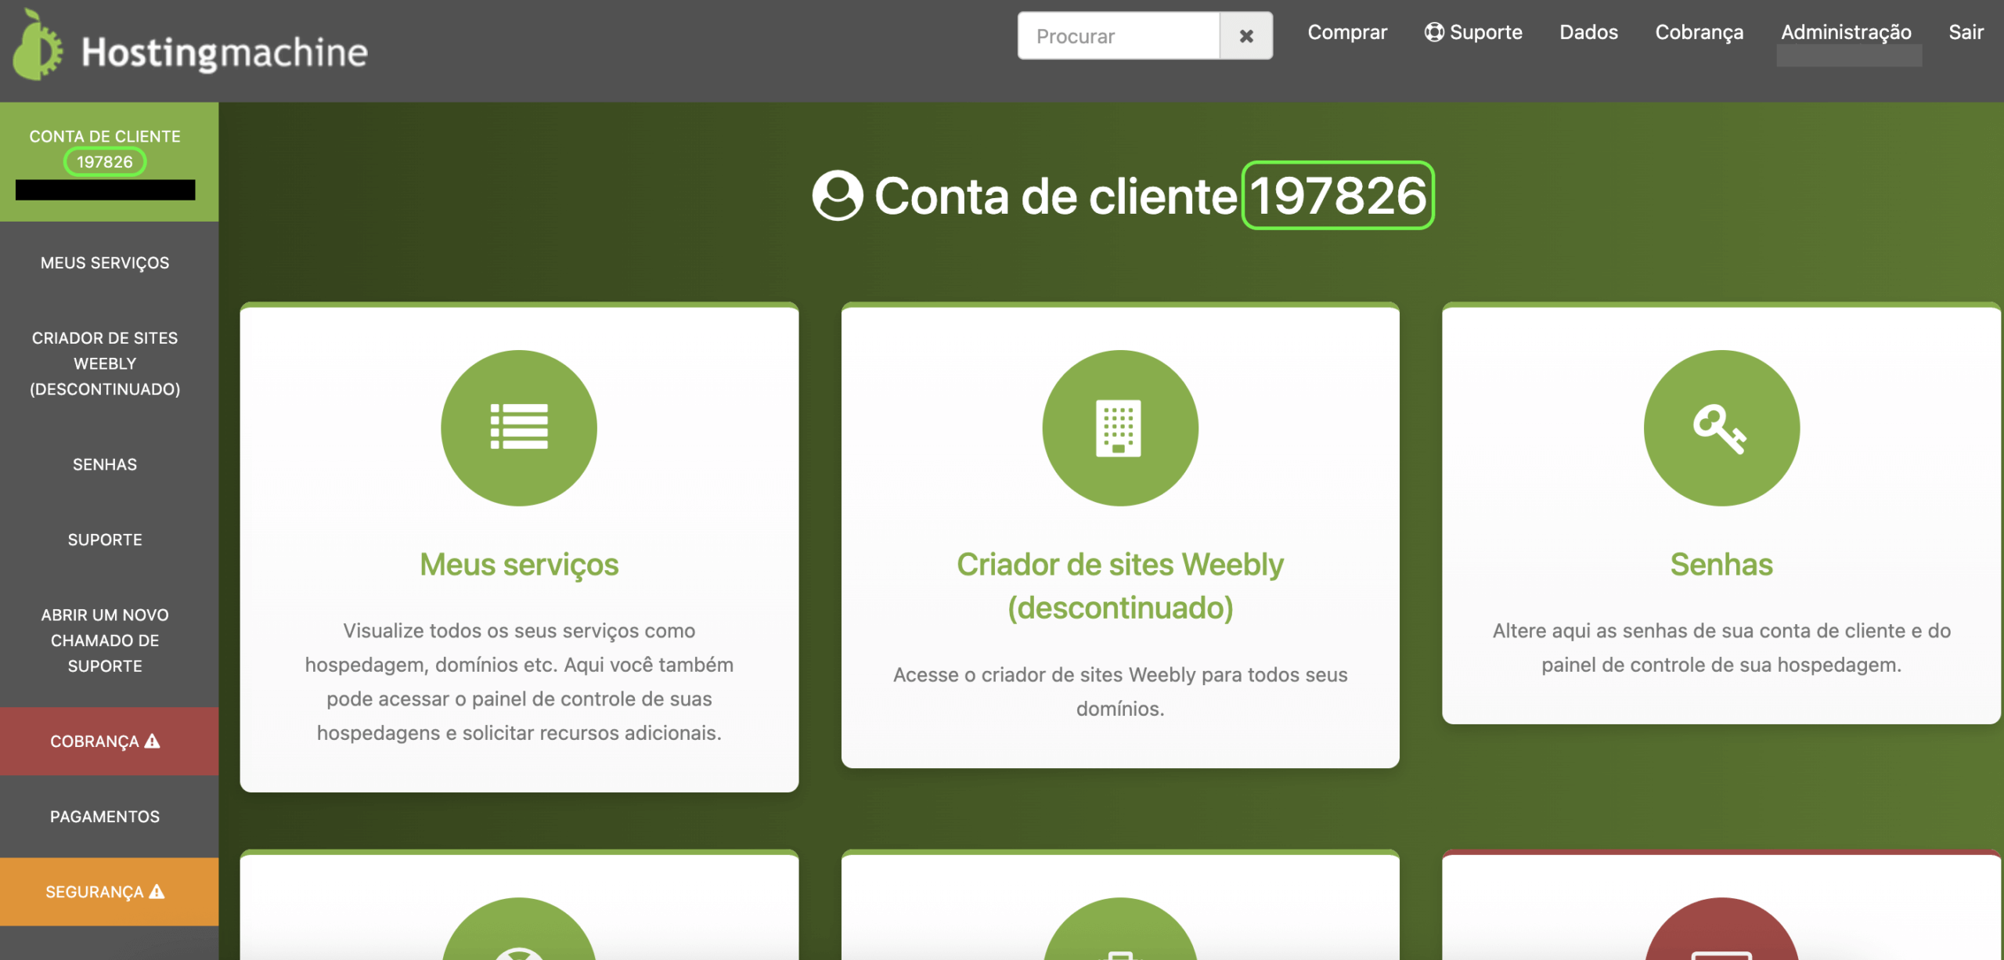Open Criador de sites Weebly card title
This screenshot has height=960, width=2004.
point(1119,586)
